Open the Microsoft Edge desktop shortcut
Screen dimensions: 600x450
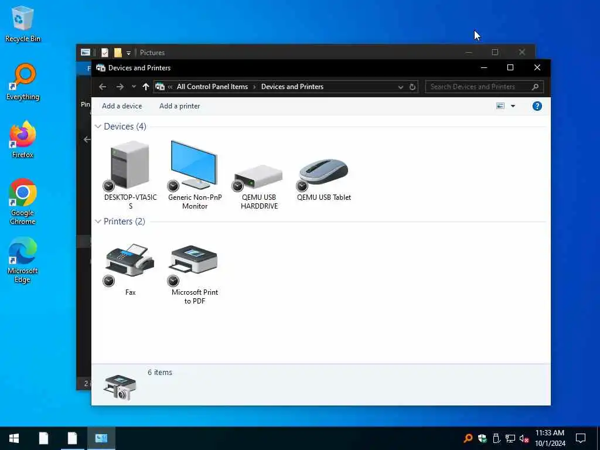(23, 260)
